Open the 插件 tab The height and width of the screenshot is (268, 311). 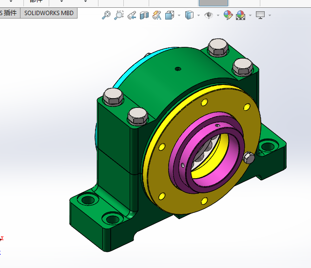[9, 13]
